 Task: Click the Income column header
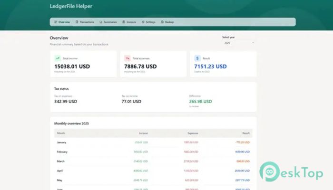pyautogui.click(x=143, y=133)
